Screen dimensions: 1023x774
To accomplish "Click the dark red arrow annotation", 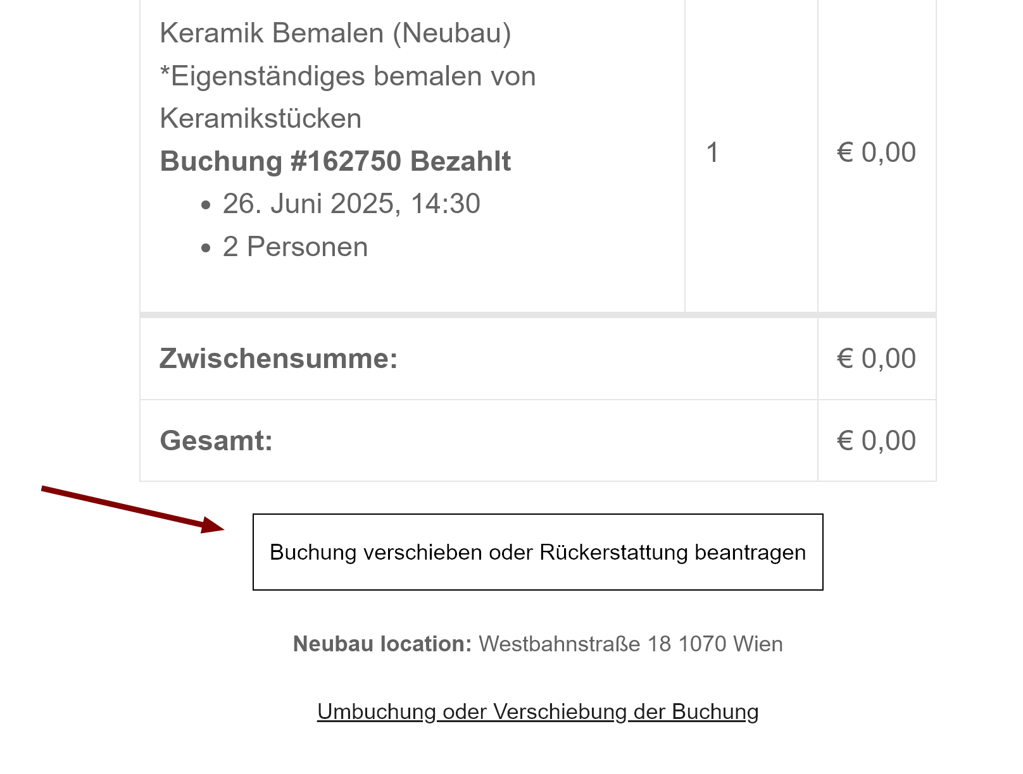I will pos(133,510).
